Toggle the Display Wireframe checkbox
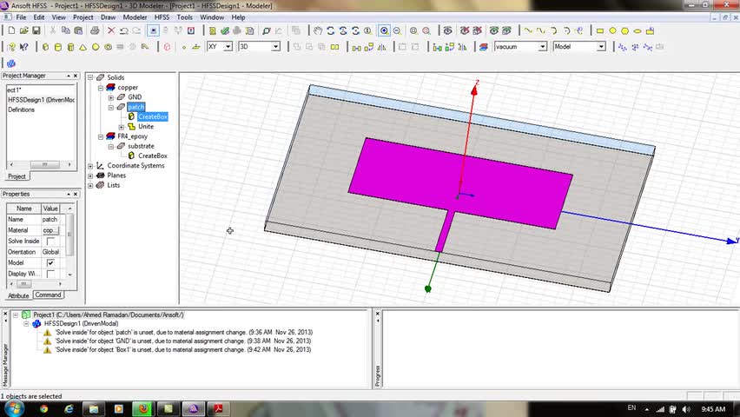 (x=50, y=274)
